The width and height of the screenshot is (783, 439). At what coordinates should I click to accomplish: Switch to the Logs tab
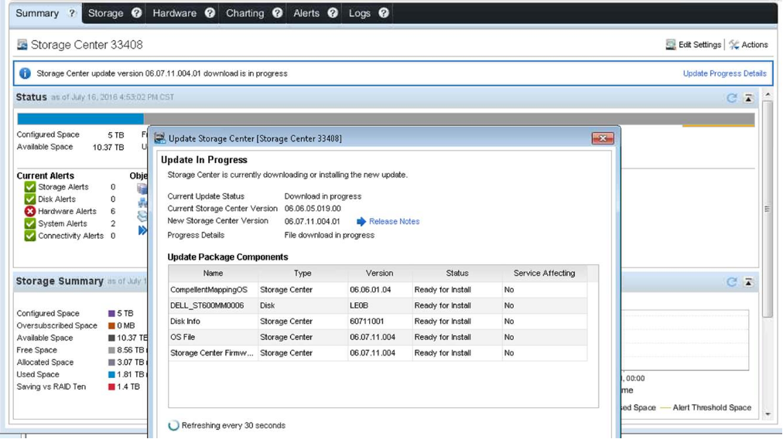[360, 13]
